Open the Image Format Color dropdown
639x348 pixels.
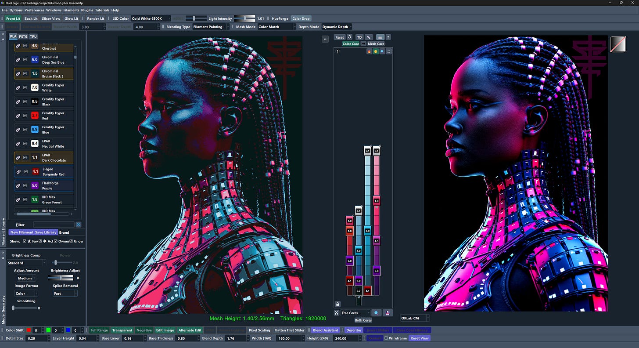point(26,294)
